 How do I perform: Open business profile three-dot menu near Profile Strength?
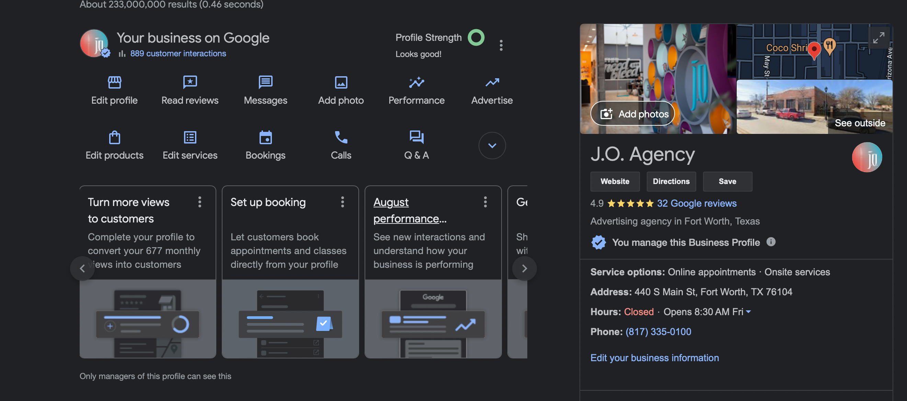coord(501,45)
